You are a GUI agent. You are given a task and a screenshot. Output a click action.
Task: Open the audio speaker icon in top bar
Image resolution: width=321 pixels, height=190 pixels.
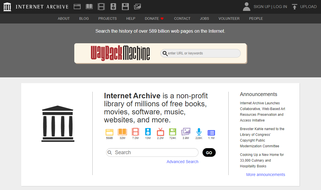[113, 7]
